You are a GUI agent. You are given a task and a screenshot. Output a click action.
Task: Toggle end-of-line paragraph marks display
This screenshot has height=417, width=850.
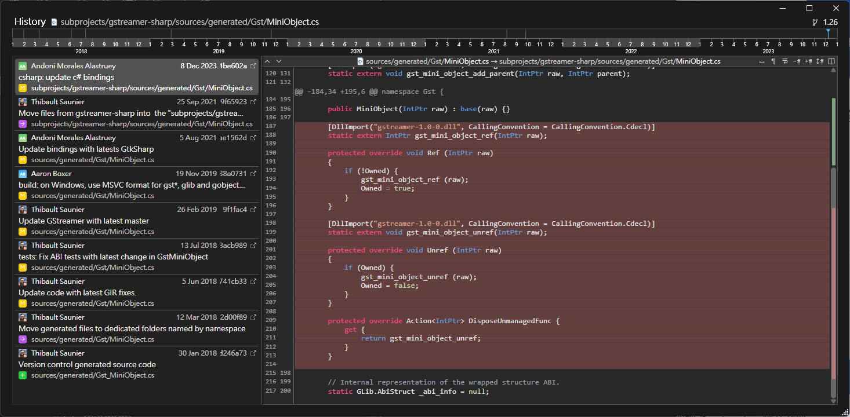773,61
